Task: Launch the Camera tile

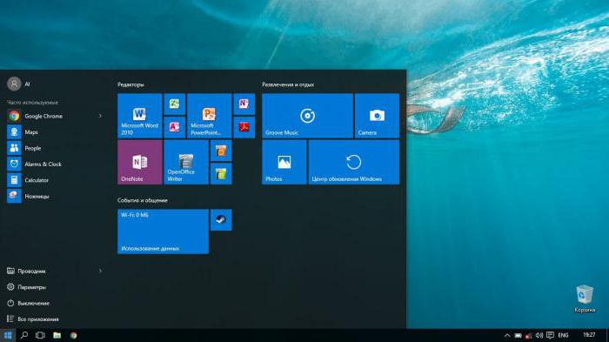Action: coord(377,116)
